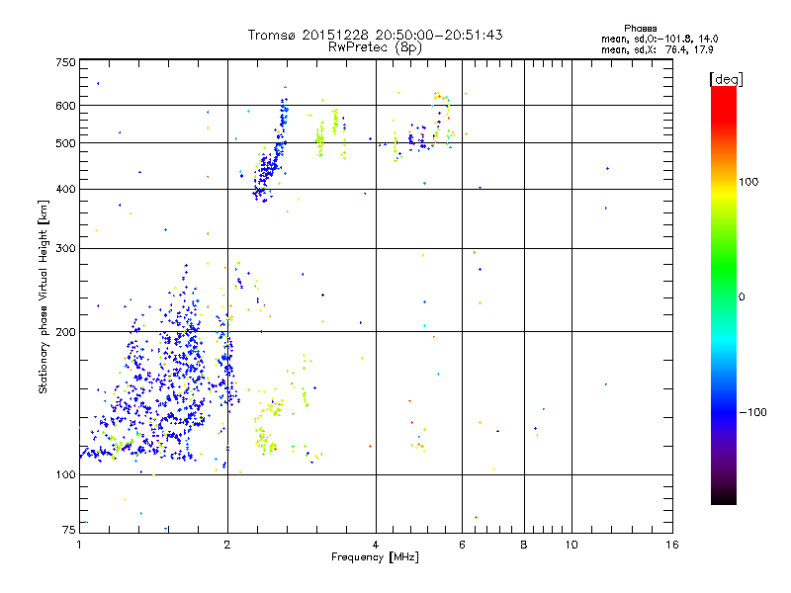Click the x-axis label "8"
The height and width of the screenshot is (593, 791).
[524, 545]
